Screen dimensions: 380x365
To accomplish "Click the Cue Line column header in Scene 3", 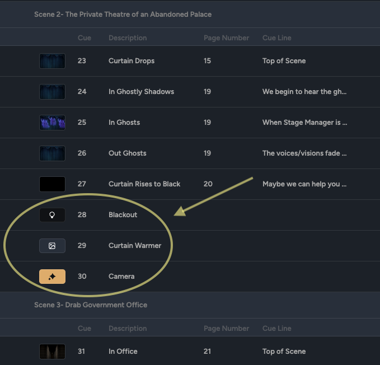I will (277, 329).
